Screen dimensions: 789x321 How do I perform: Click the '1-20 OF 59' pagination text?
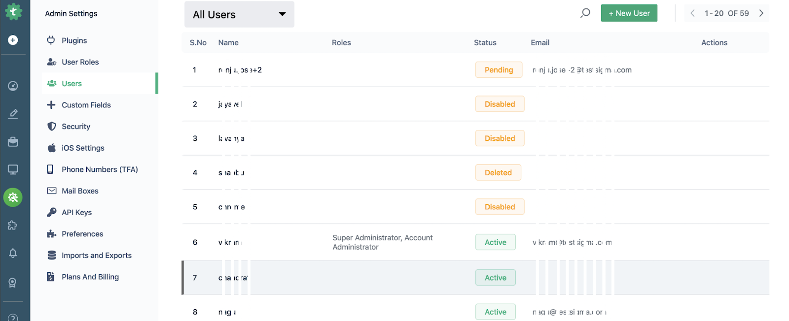tap(726, 13)
